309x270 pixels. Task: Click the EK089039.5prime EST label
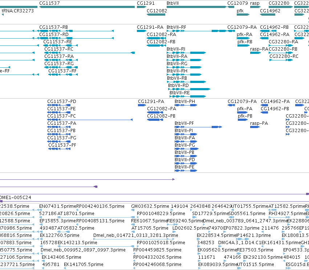(x=218, y=265)
